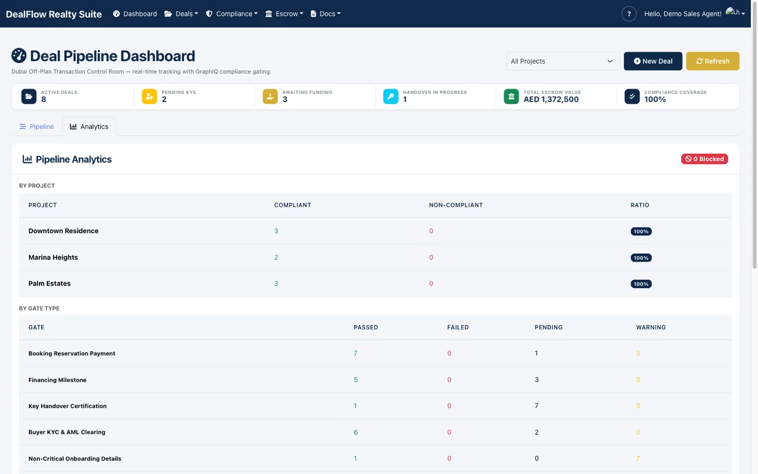Click the Downtown Residence project row

[x=375, y=231]
